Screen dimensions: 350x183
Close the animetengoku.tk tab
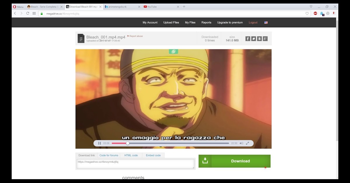point(139,7)
